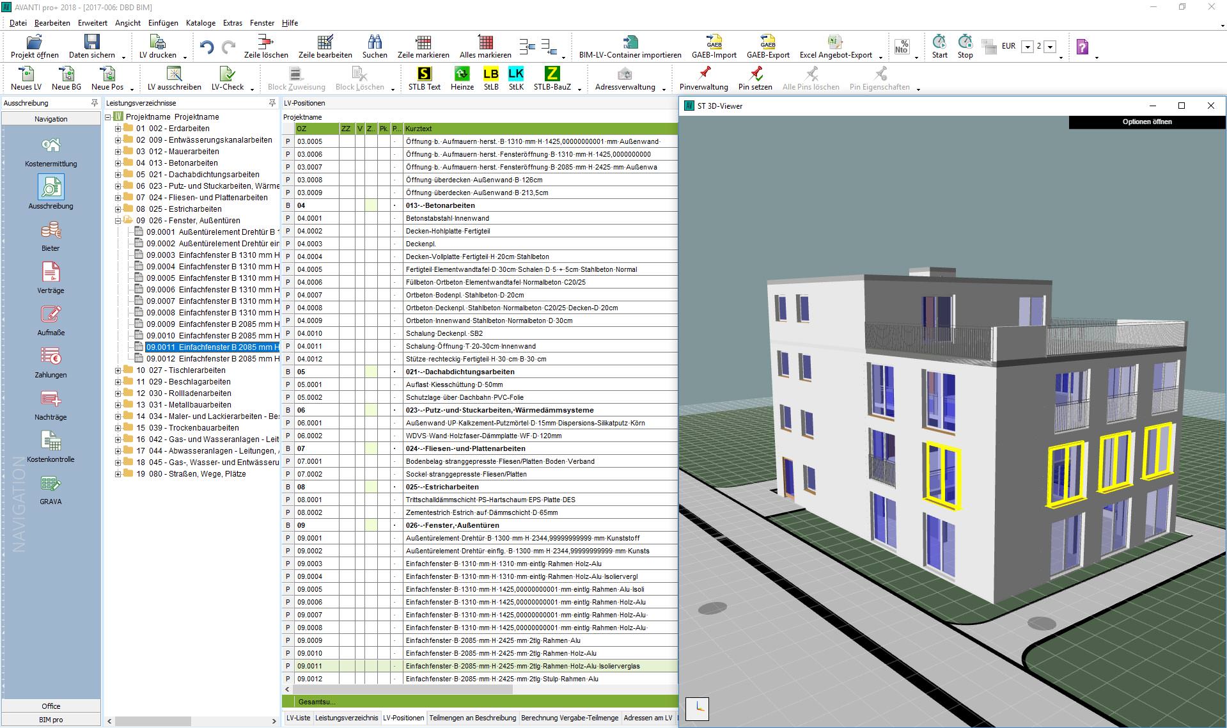Open the BIM pro navigation section
The image size is (1227, 728).
tap(51, 720)
